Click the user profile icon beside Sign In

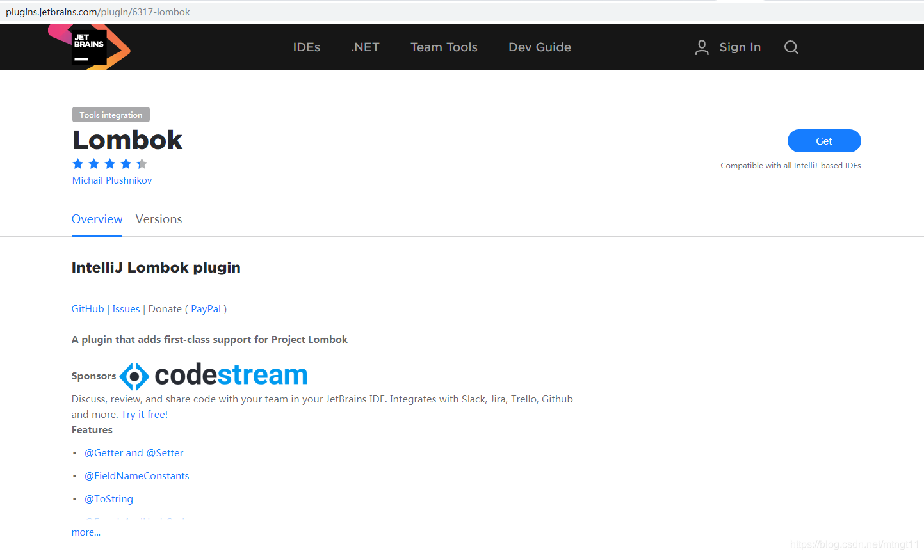pos(702,47)
